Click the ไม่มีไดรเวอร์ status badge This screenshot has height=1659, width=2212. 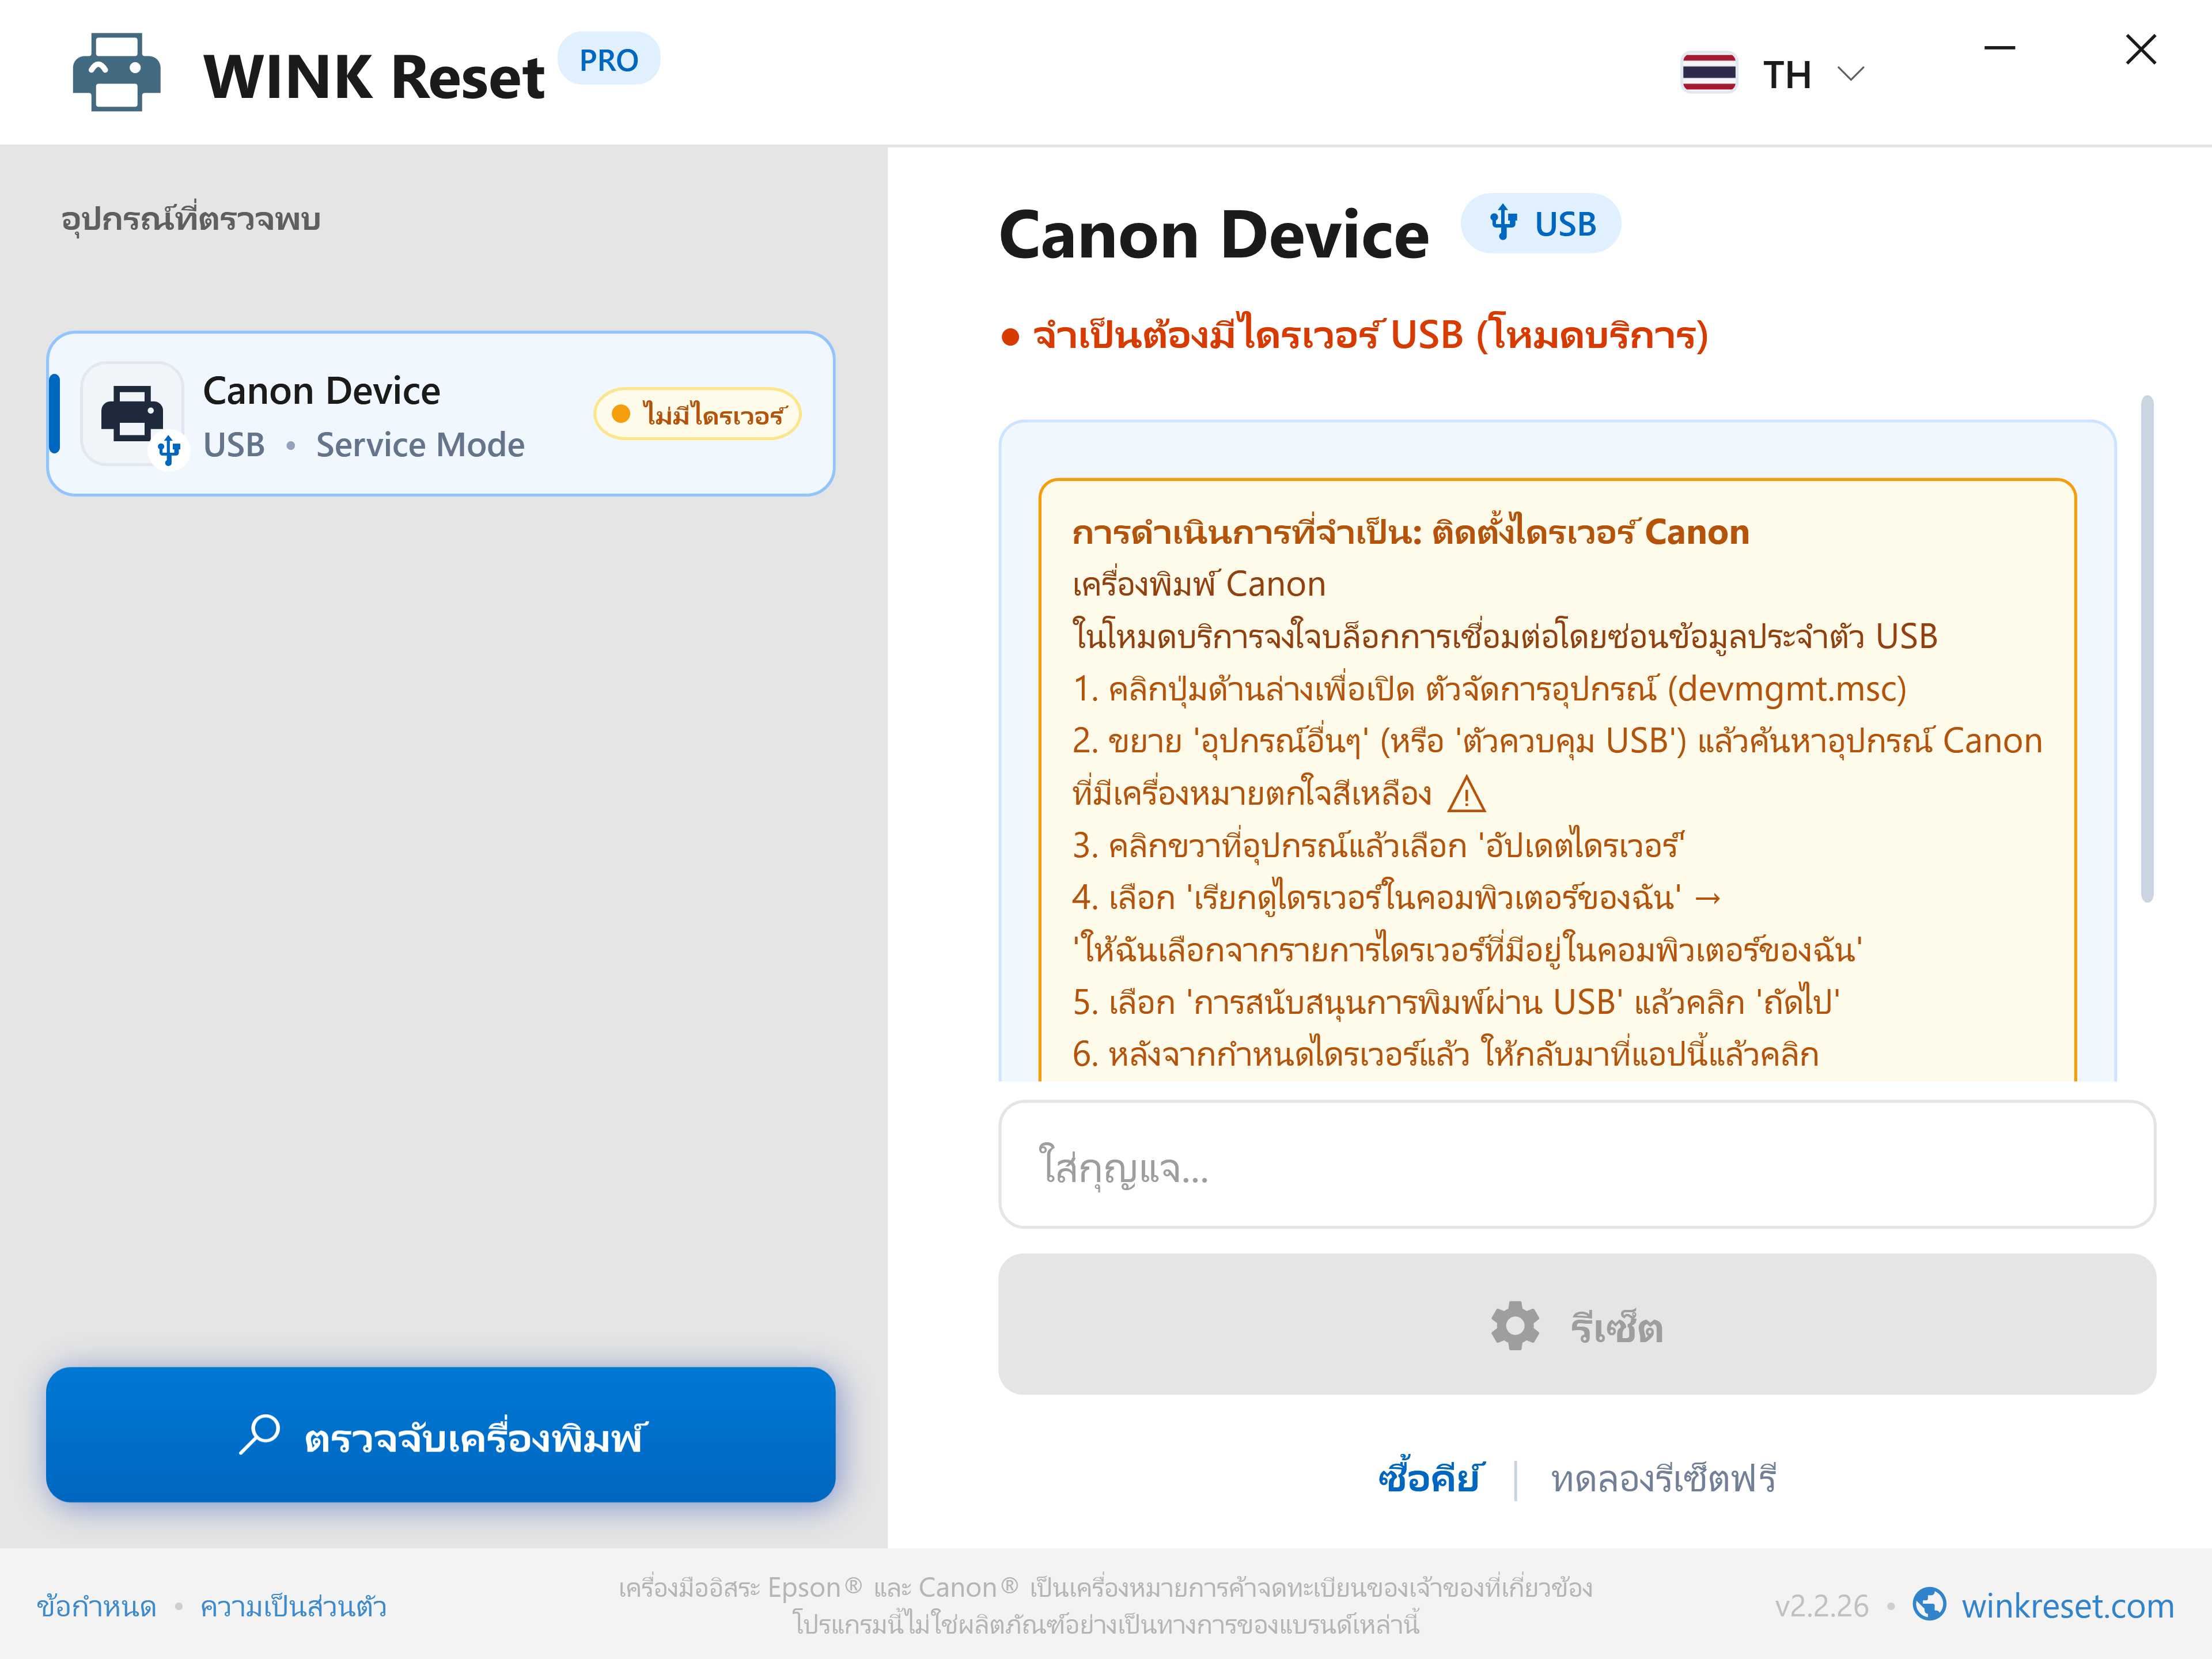698,414
